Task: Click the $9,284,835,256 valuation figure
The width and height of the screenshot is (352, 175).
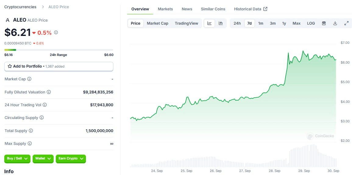Action: click(x=98, y=92)
